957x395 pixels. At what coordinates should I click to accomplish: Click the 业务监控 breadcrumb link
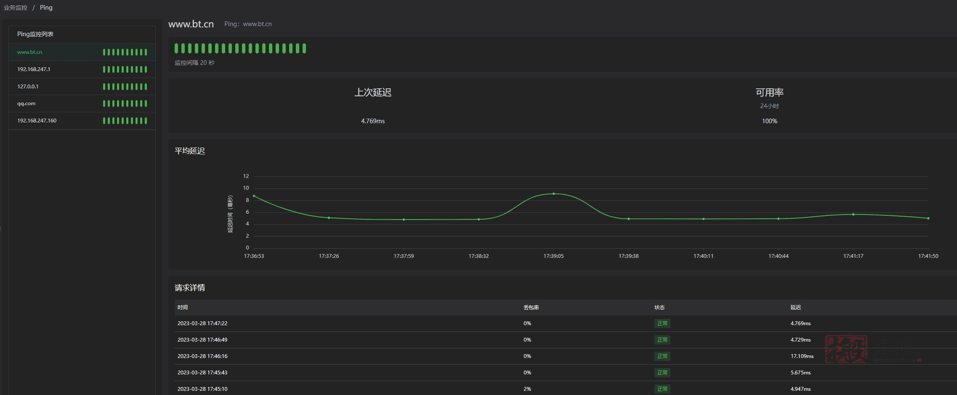pos(16,8)
